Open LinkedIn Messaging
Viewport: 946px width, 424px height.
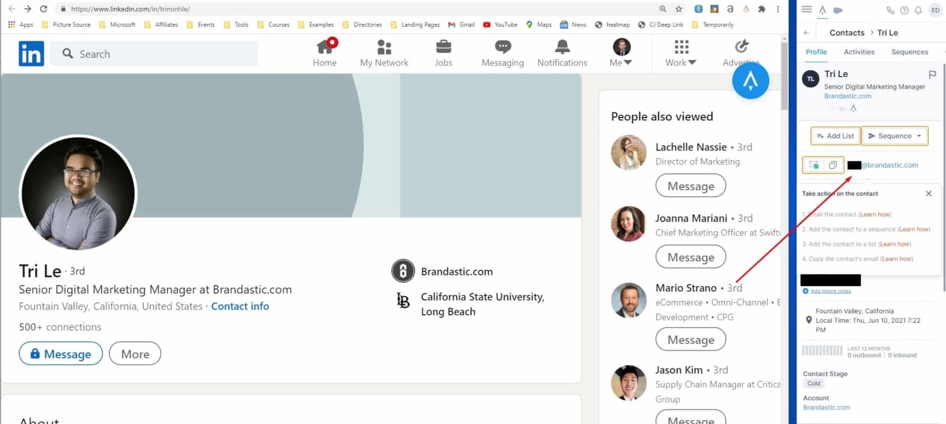(x=503, y=53)
